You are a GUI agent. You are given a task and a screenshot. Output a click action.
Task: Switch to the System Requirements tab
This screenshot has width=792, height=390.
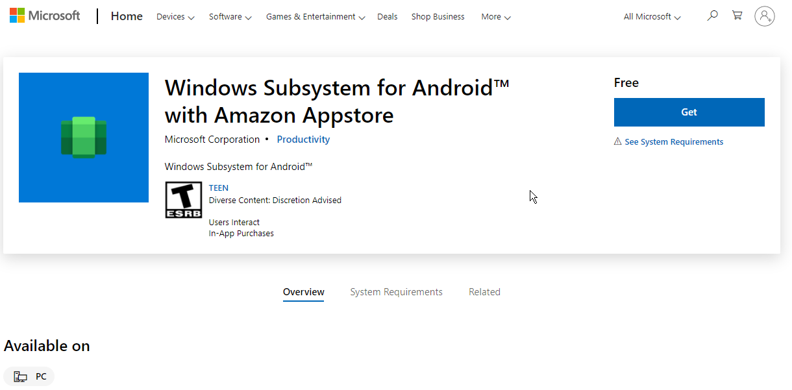397,292
